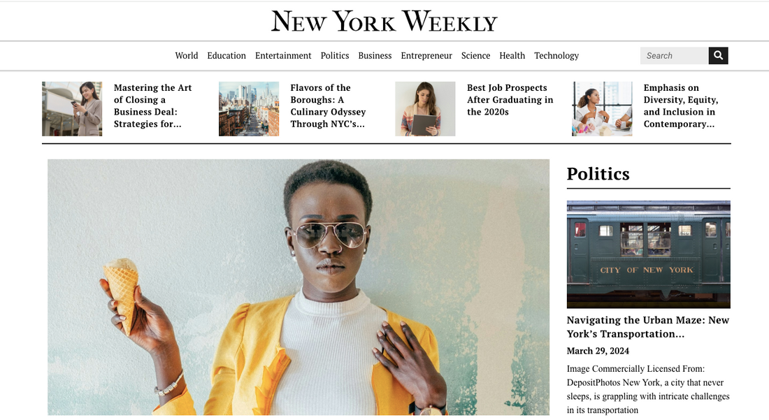Click the City of New York train image

point(648,254)
